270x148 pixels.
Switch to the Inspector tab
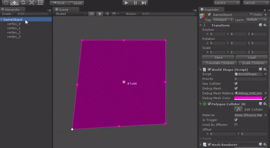tap(212, 10)
